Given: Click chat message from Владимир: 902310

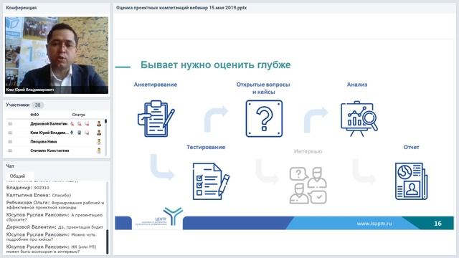Looking at the screenshot, I should [x=28, y=188].
